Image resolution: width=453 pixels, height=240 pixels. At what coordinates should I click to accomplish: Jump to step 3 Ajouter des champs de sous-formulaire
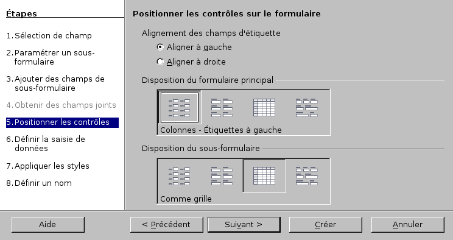(x=55, y=83)
